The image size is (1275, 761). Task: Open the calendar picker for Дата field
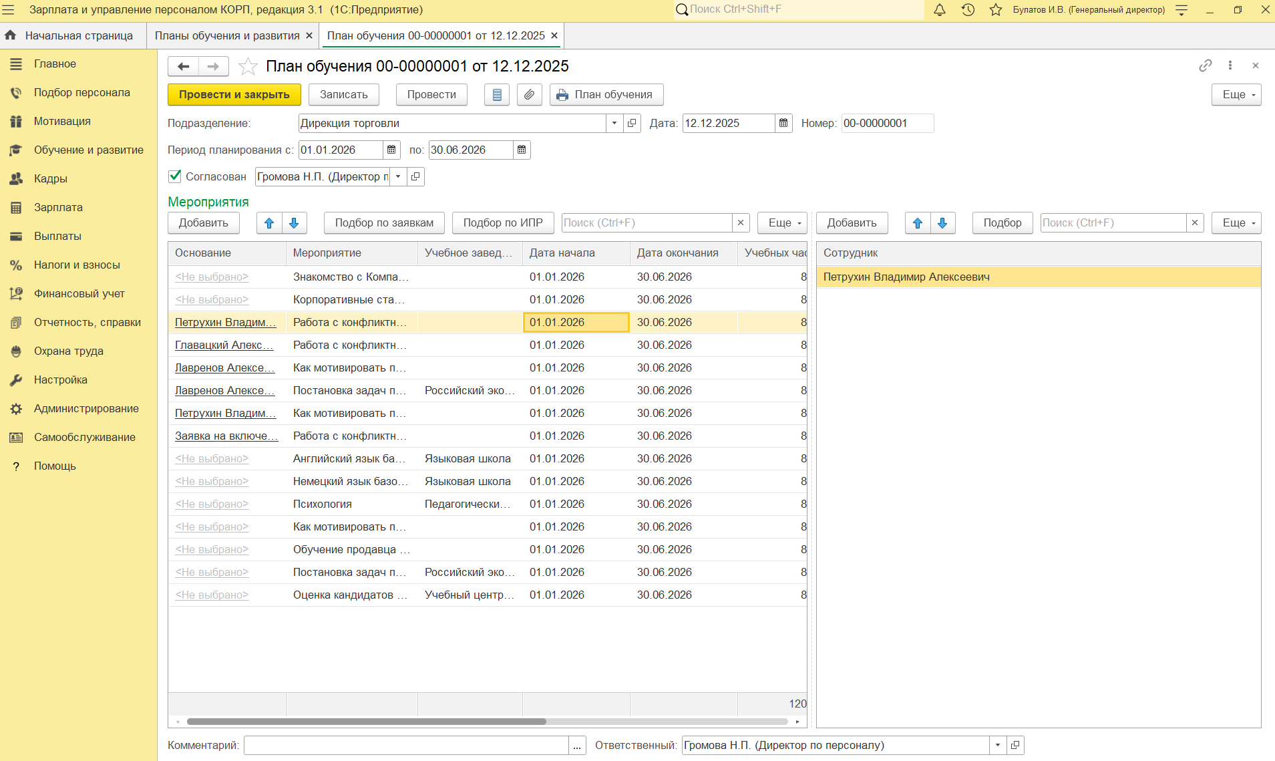tap(783, 123)
